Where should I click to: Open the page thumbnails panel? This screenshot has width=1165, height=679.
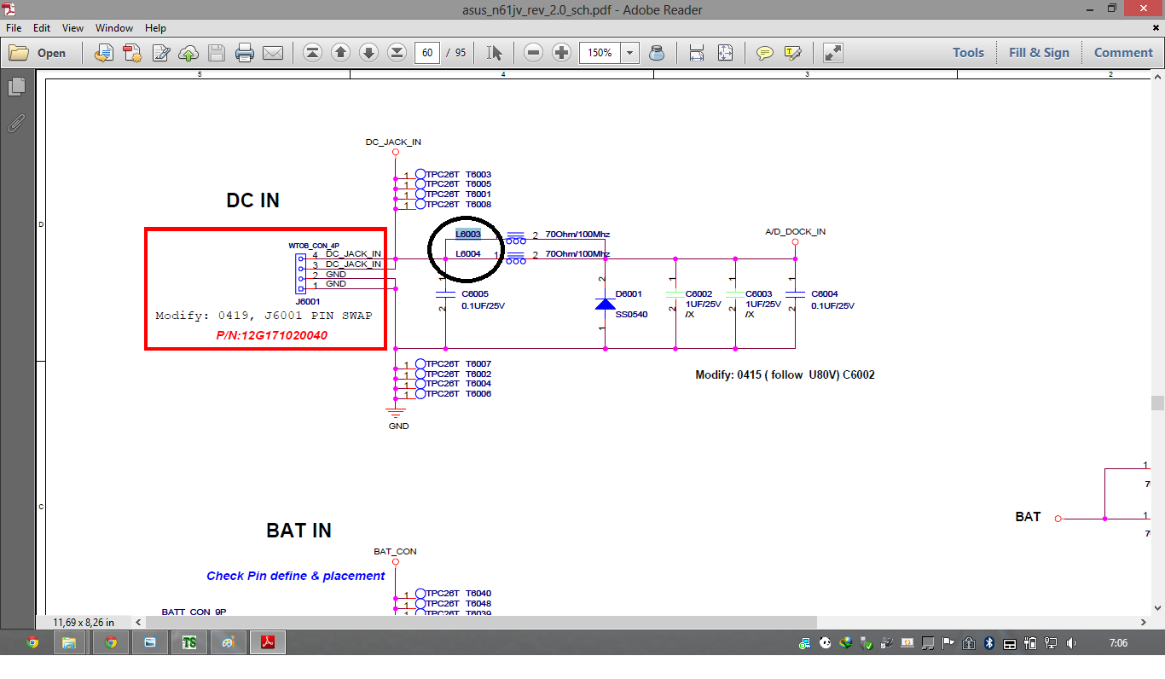[15, 86]
